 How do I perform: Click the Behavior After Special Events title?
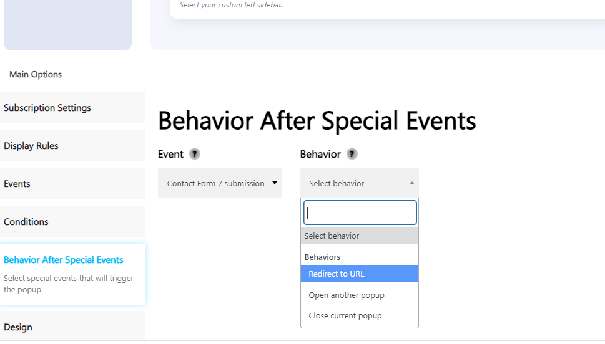pyautogui.click(x=317, y=120)
